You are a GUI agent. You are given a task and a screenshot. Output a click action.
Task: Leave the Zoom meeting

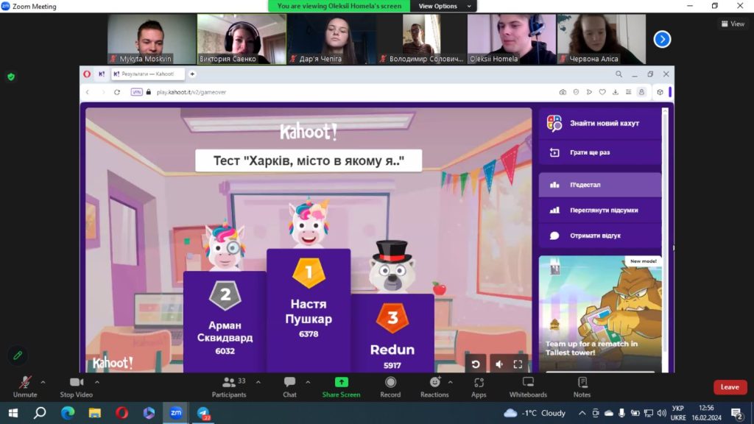pyautogui.click(x=730, y=387)
